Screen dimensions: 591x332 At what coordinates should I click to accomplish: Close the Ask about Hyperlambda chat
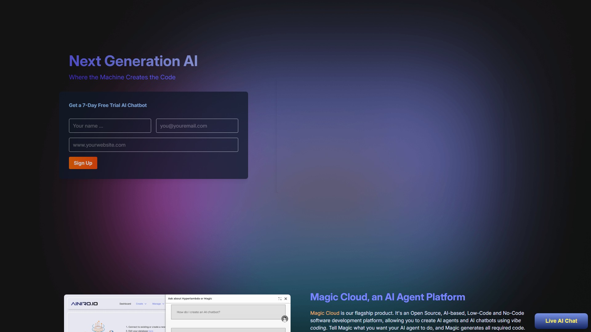click(286, 299)
